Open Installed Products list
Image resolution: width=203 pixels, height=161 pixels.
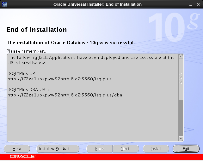point(58,149)
